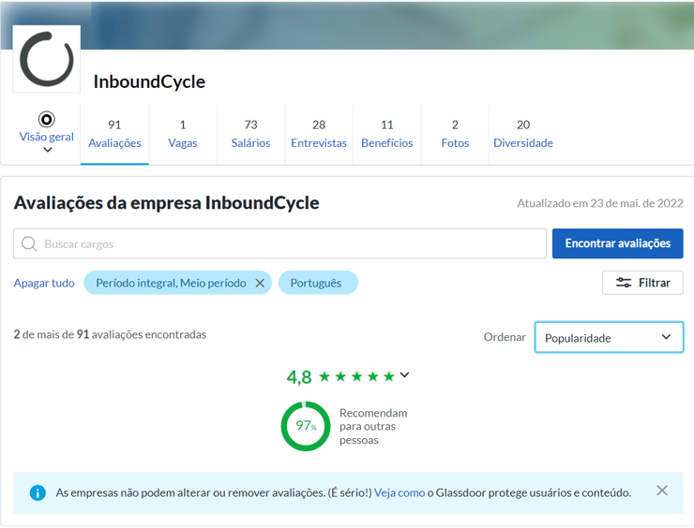
Task: Open the 20 Diversidade tab
Action: (523, 134)
